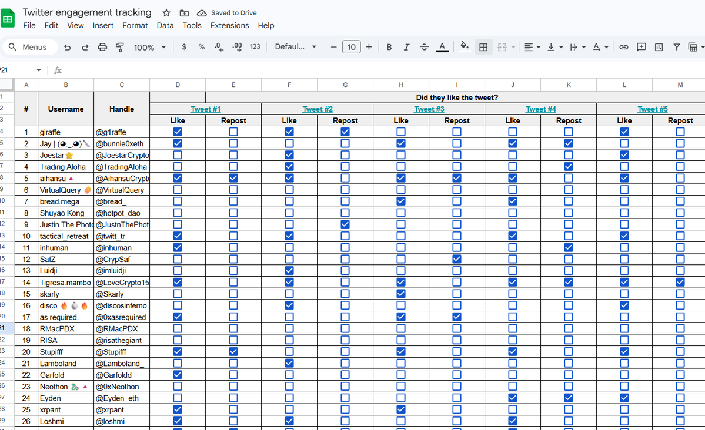Open the 123 more formats button

click(x=255, y=47)
